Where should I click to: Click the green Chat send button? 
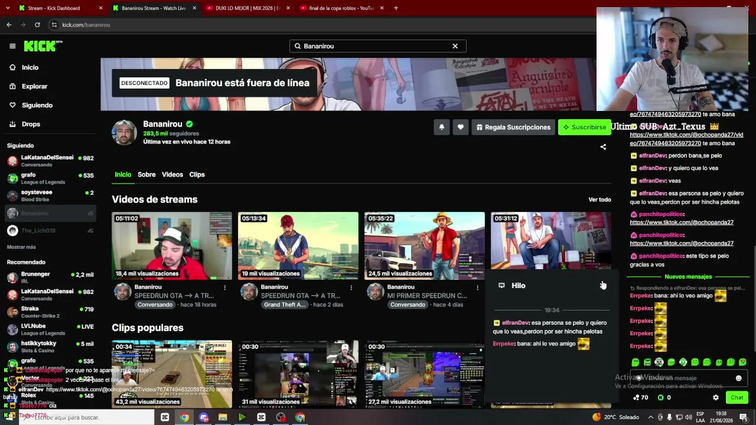click(737, 398)
